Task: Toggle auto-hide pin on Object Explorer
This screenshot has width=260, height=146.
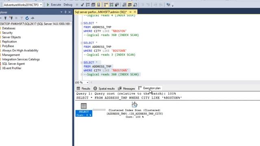Action: click(65, 12)
